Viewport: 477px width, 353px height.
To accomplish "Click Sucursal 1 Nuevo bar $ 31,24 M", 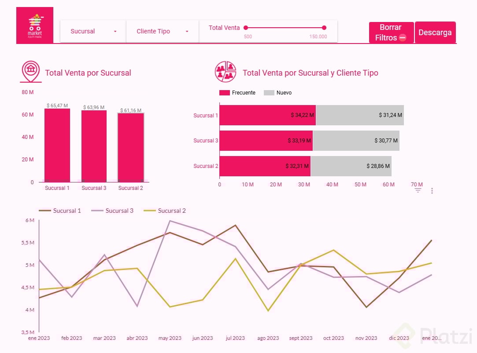I will tap(360, 115).
